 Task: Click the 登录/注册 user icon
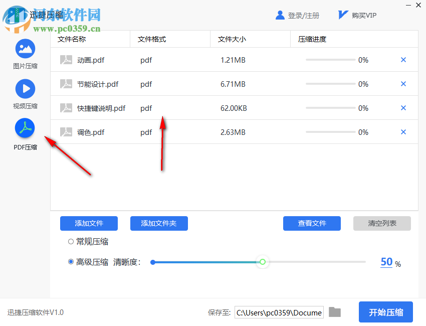pos(280,15)
